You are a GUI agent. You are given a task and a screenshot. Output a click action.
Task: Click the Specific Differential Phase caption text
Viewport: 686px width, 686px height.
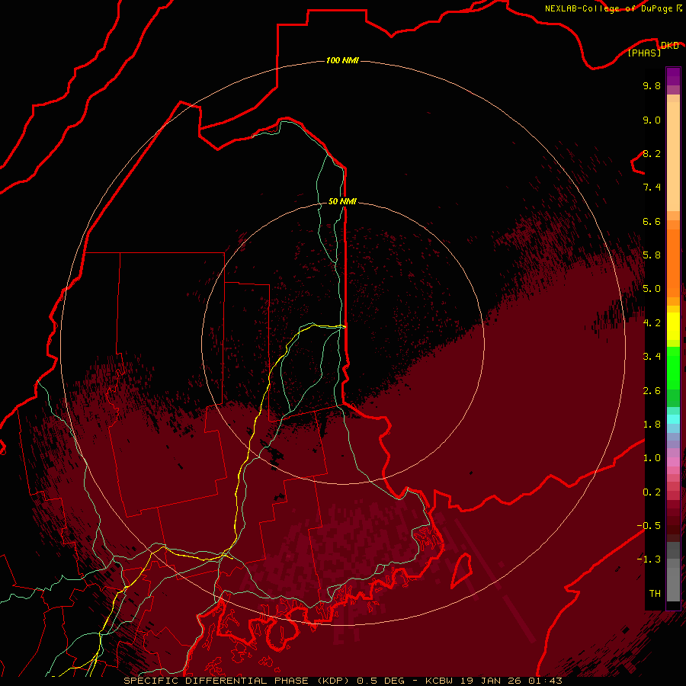343,681
